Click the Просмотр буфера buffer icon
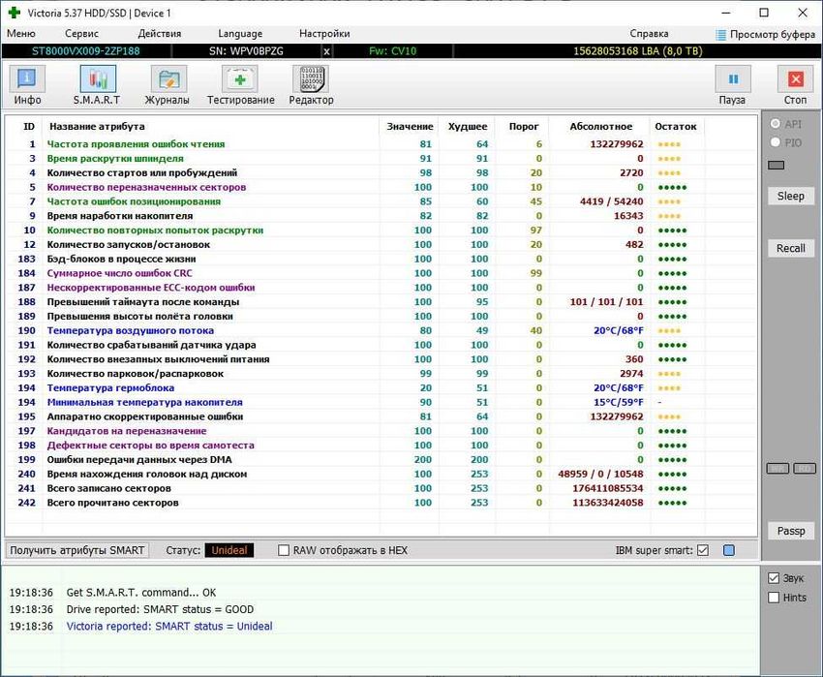This screenshot has width=823, height=677. 720,35
